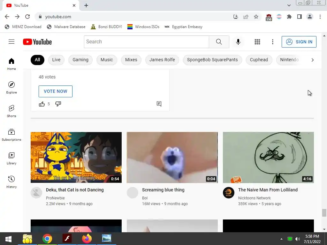Image resolution: width=327 pixels, height=245 pixels.
Task: Click the VOTE NOW button
Action: [x=56, y=91]
